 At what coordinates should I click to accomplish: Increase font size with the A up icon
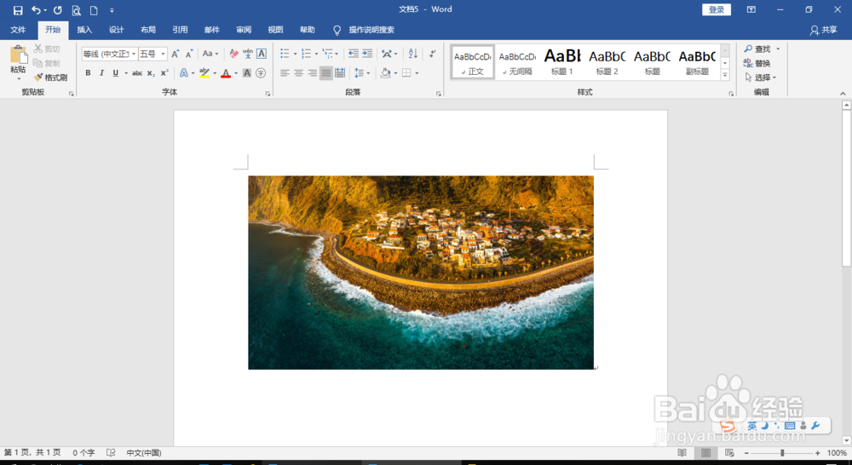coord(175,54)
